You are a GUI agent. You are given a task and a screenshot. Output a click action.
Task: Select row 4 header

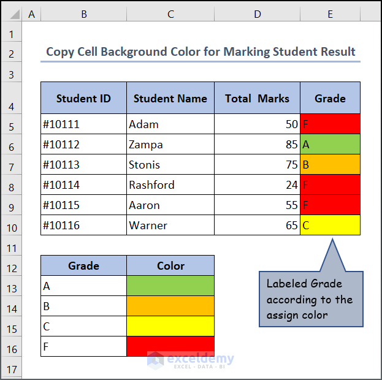click(11, 107)
